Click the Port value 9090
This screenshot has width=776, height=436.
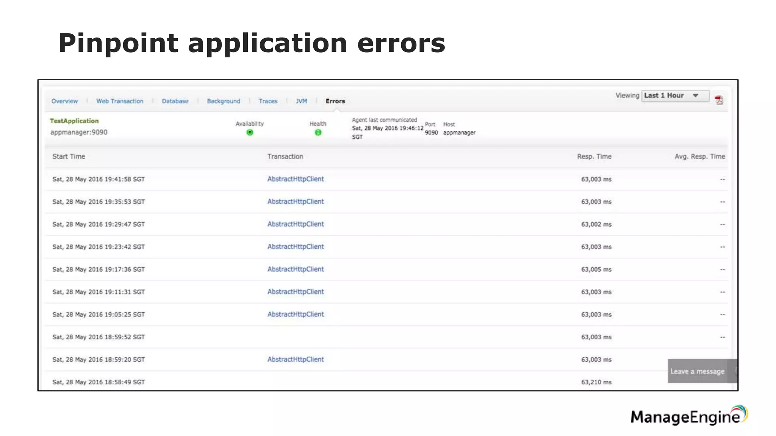[431, 132]
